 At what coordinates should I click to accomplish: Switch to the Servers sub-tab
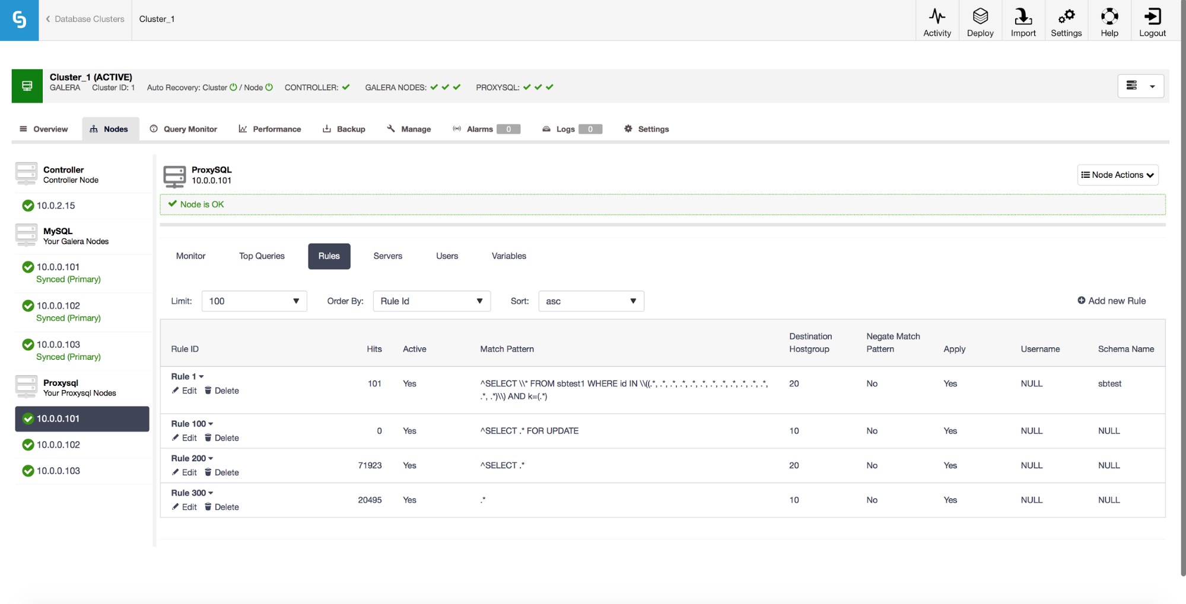[x=387, y=256]
